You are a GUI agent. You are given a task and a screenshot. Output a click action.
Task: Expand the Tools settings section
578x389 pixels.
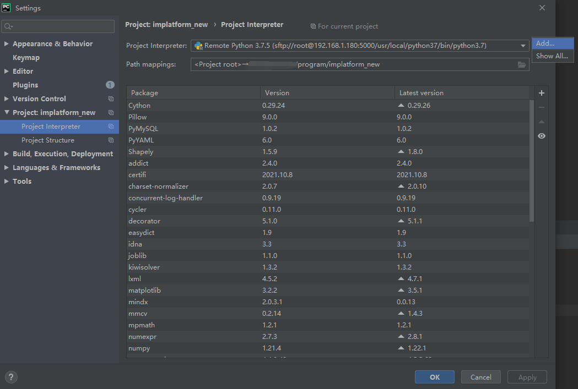(x=6, y=181)
